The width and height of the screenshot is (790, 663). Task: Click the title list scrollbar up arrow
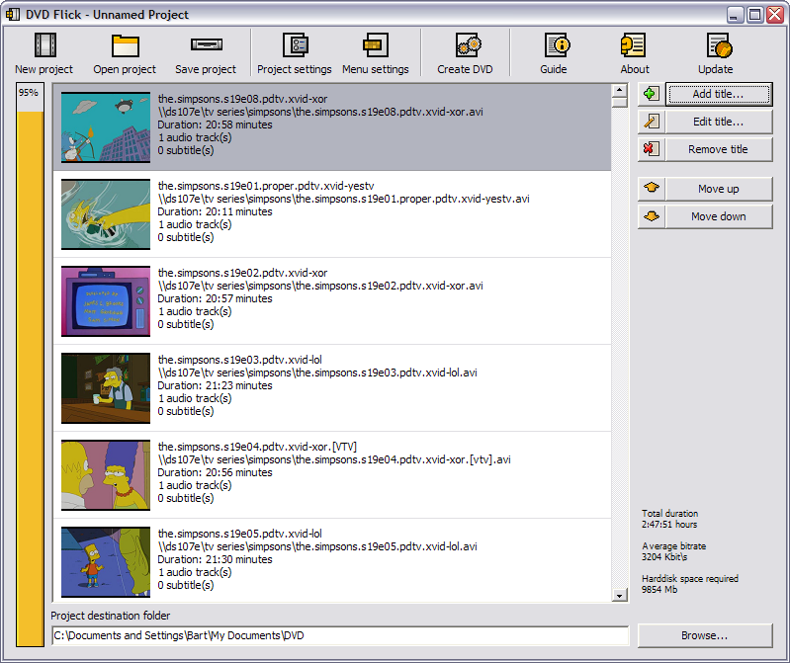point(619,90)
